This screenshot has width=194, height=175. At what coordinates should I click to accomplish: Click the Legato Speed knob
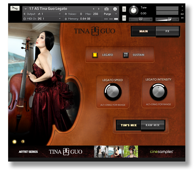pyautogui.click(x=113, y=92)
